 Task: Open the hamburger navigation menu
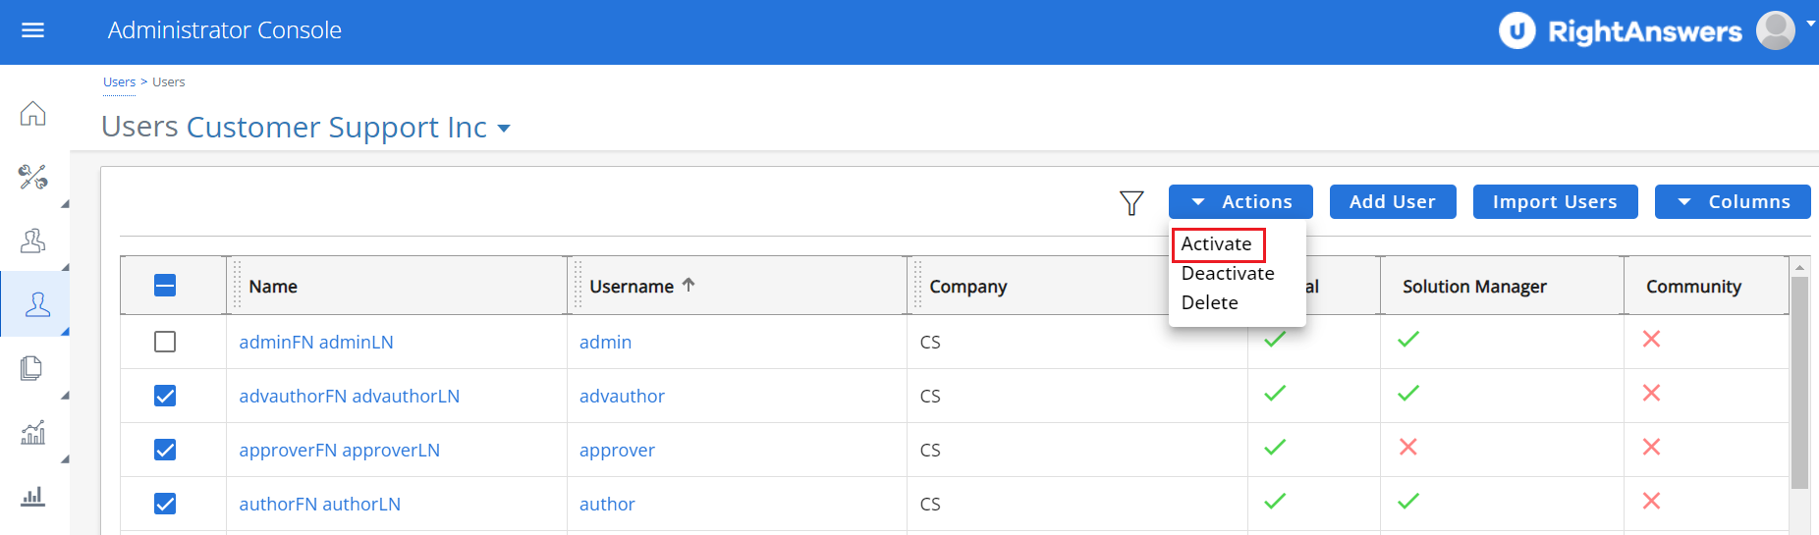33,30
